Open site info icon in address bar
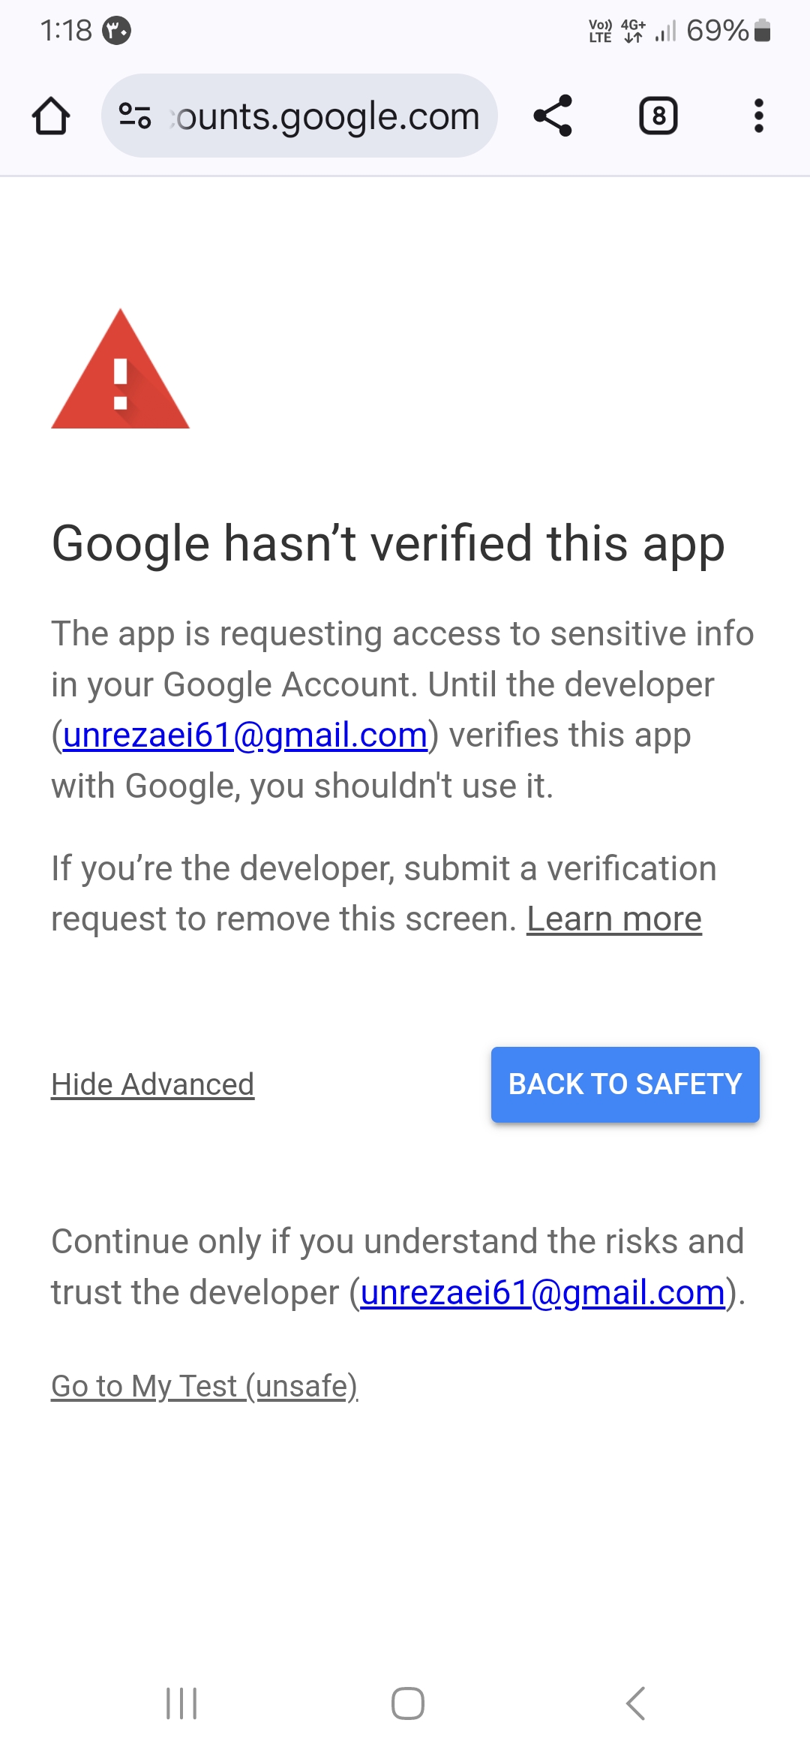Viewport: 810px width, 1756px height. point(135,116)
